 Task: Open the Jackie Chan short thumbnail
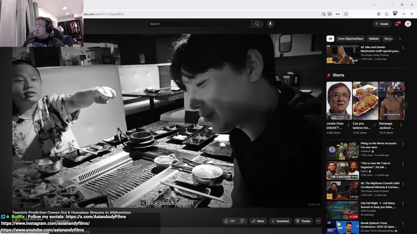[339, 101]
